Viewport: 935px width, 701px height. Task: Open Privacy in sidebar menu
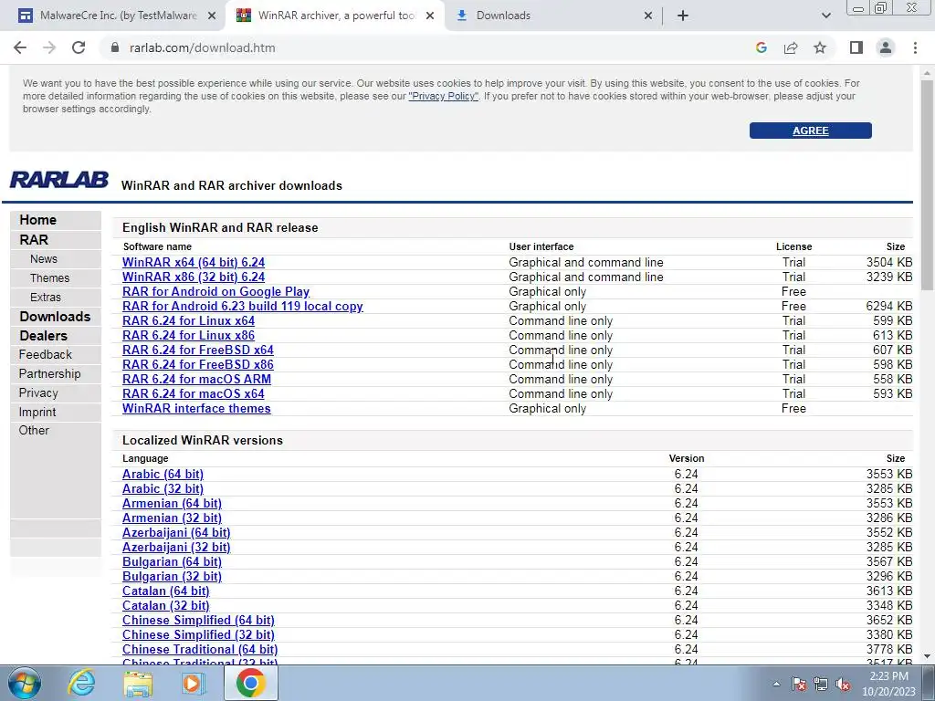tap(38, 392)
